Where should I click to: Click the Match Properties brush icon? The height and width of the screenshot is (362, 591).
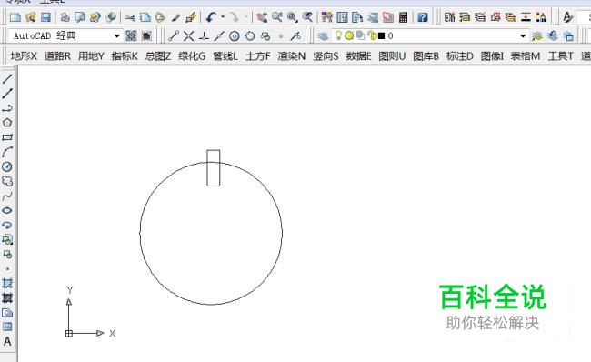point(175,17)
